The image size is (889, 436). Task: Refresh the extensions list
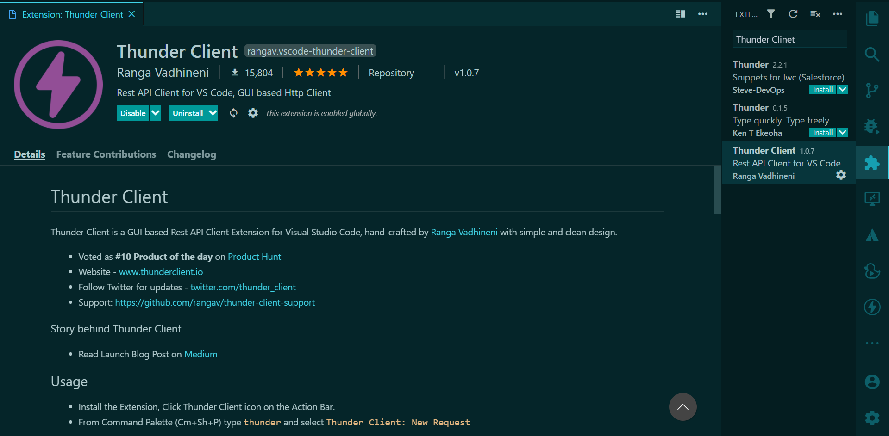[x=793, y=14]
